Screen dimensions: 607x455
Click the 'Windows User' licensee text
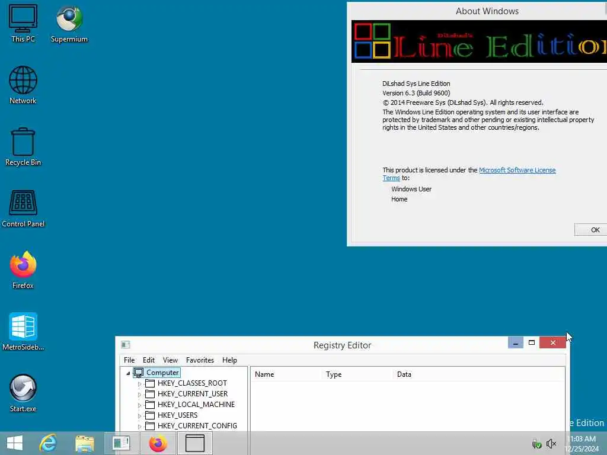click(411, 189)
